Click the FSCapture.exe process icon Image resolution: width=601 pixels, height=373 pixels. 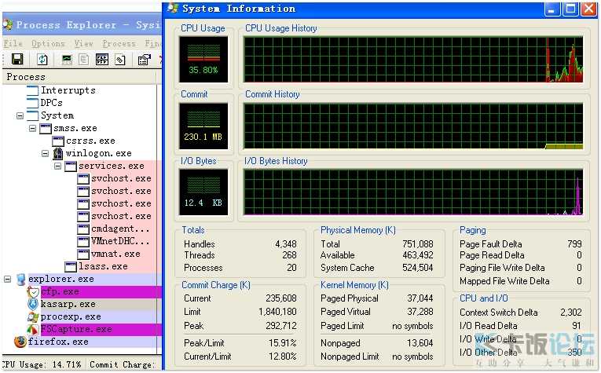click(x=33, y=329)
